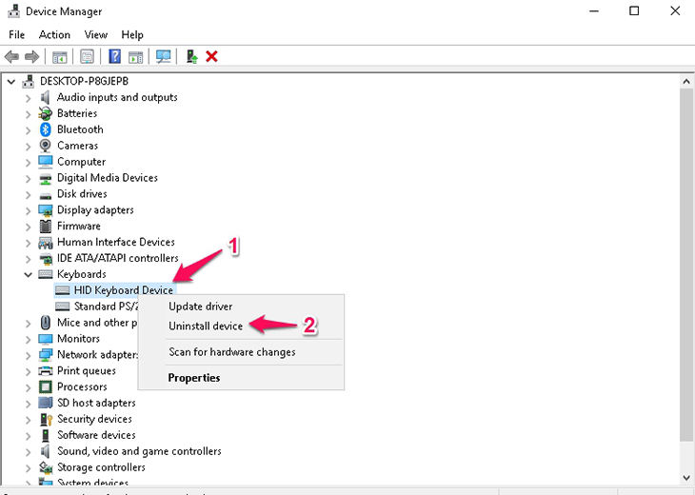Click the Firmware chip icon
Image resolution: width=695 pixels, height=495 pixels.
(x=45, y=226)
